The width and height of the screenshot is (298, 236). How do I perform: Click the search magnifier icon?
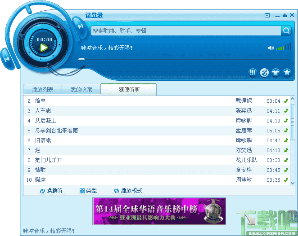coord(286,31)
